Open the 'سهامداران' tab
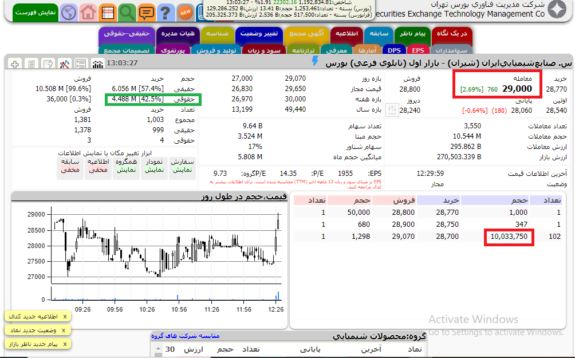Image resolution: width=575 pixels, height=358 pixels. [x=451, y=50]
